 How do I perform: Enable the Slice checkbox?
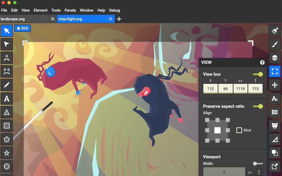point(239,130)
